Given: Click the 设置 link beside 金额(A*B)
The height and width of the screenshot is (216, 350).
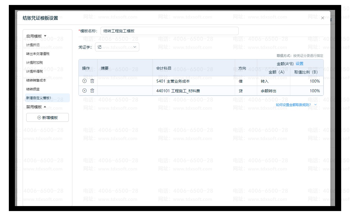Looking at the screenshot, I should point(299,64).
